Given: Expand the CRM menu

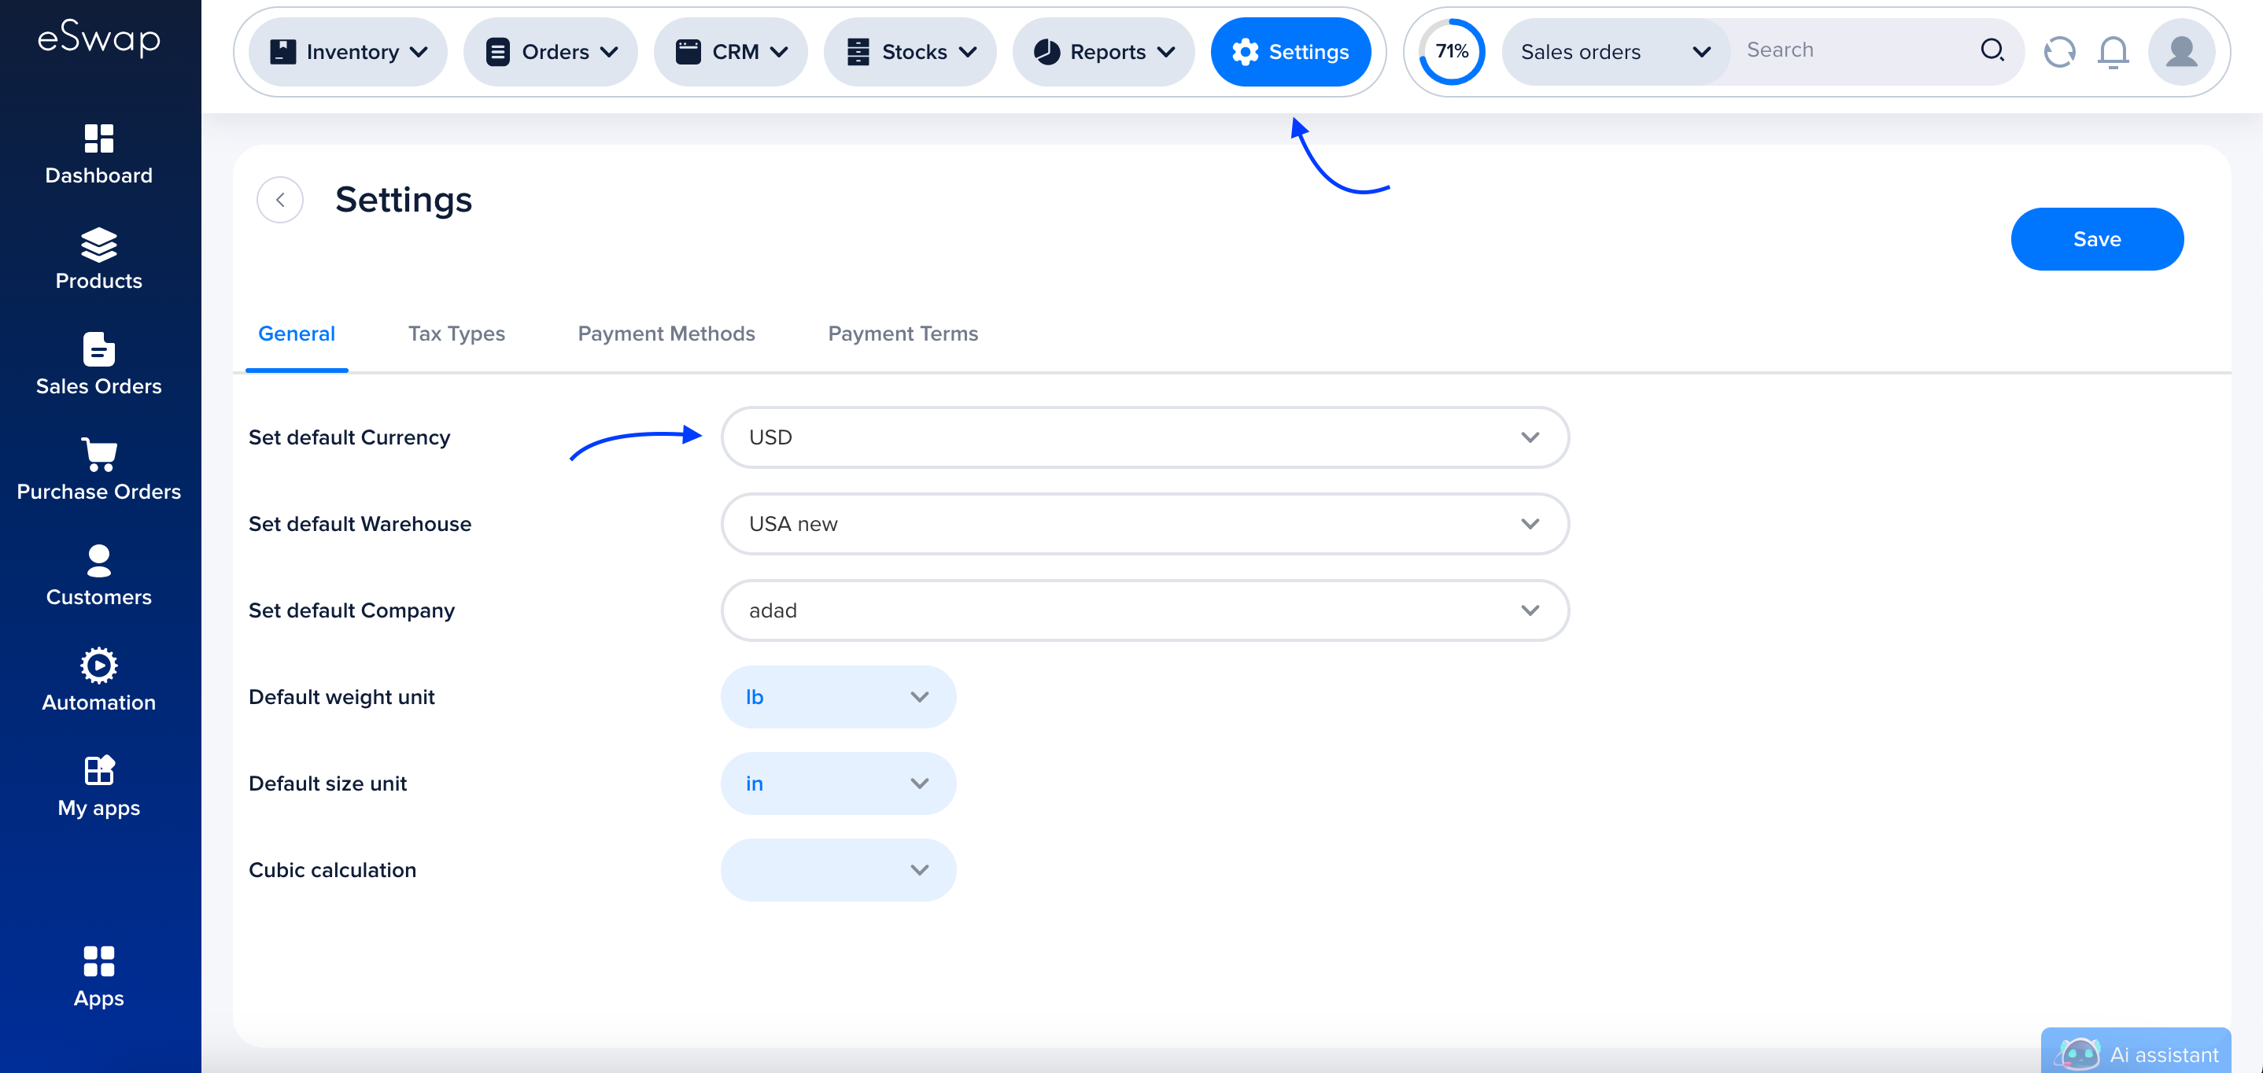Looking at the screenshot, I should [x=730, y=52].
